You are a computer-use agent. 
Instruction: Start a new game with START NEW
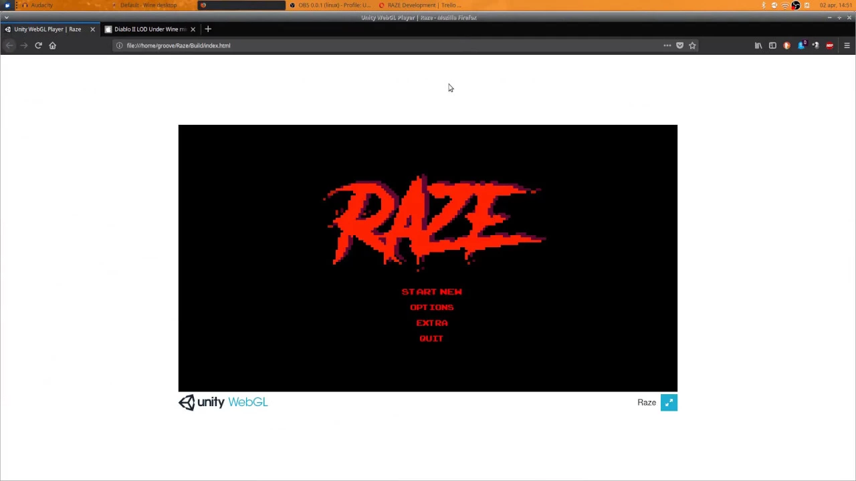[431, 292]
